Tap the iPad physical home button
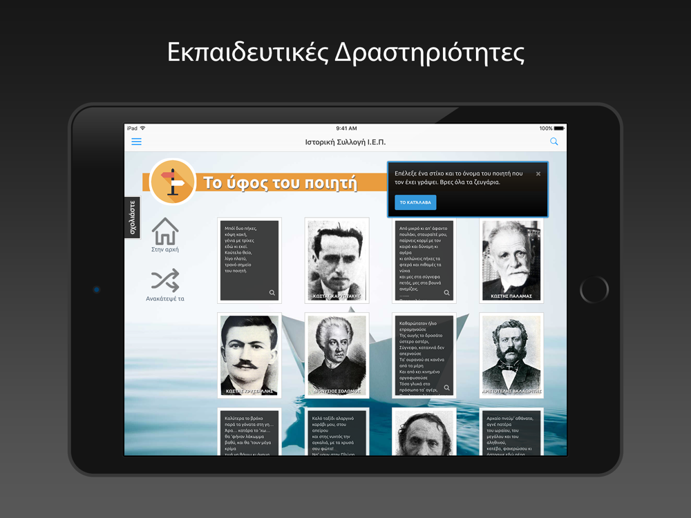Screen dimensions: 691x518 click(594, 289)
